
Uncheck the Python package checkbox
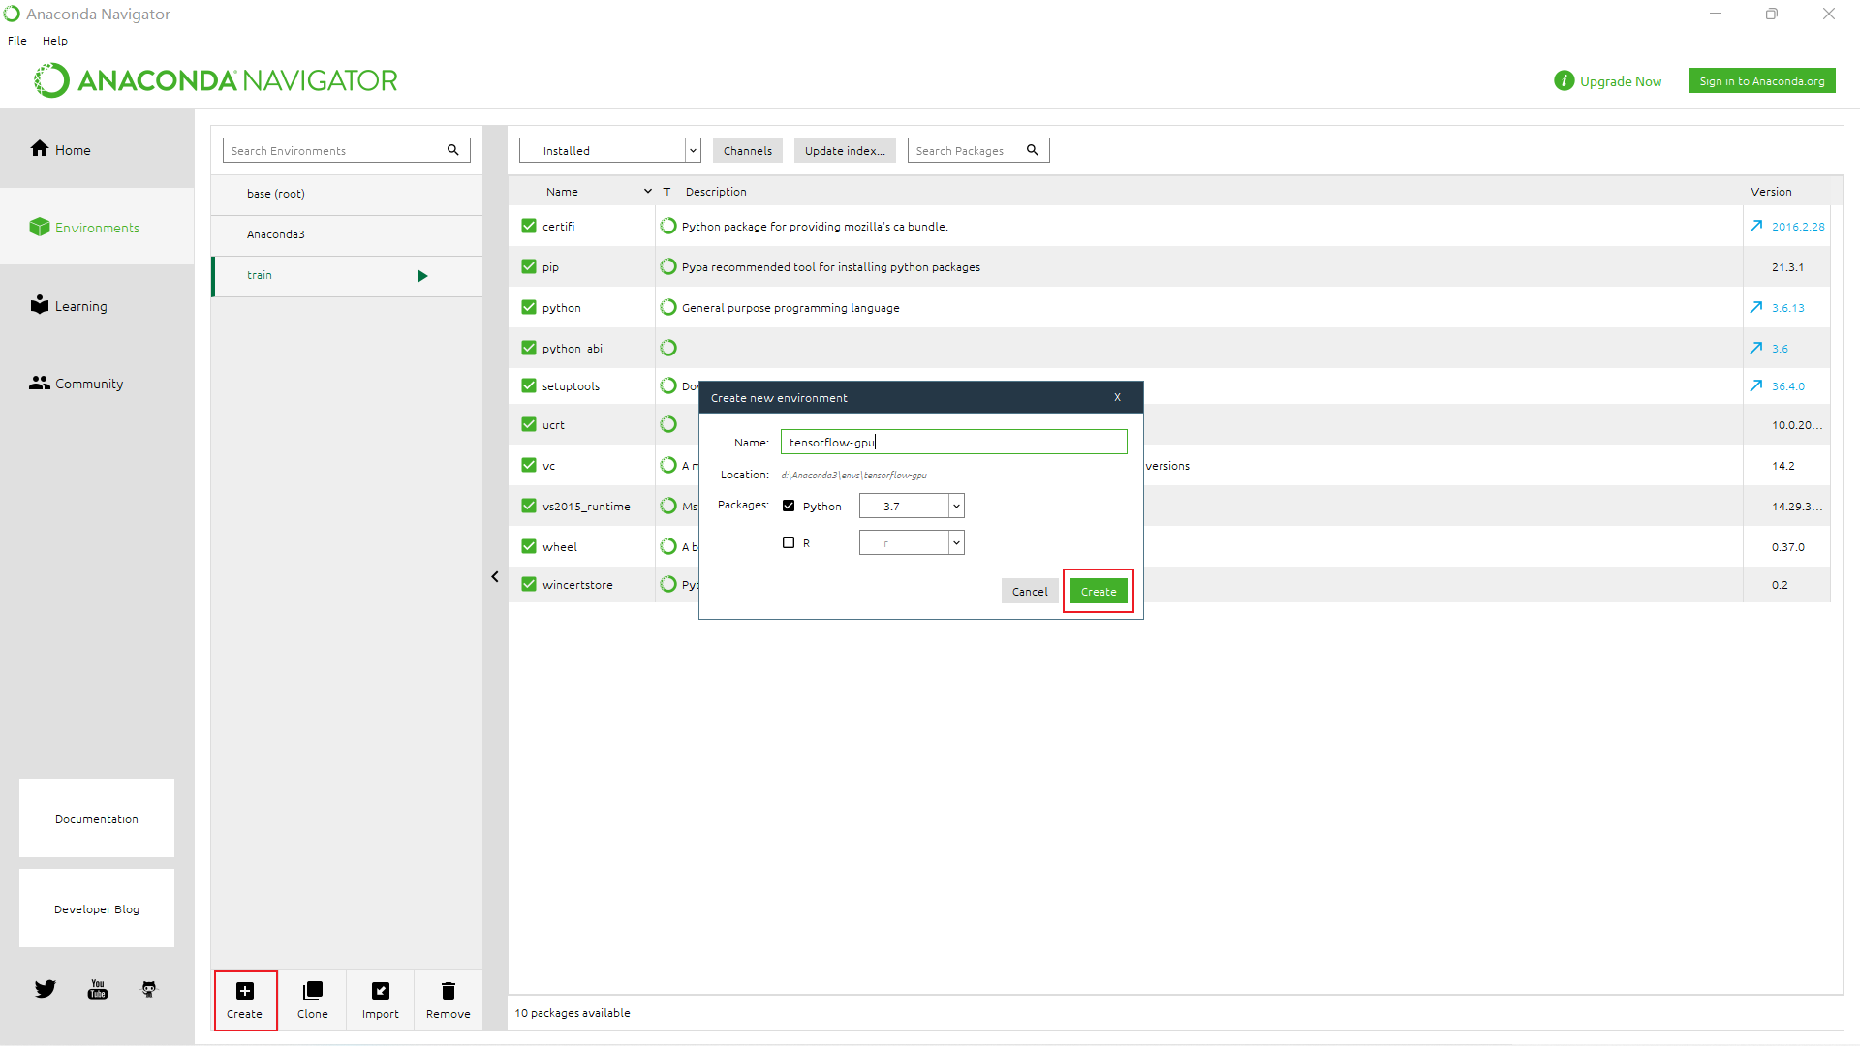point(789,506)
